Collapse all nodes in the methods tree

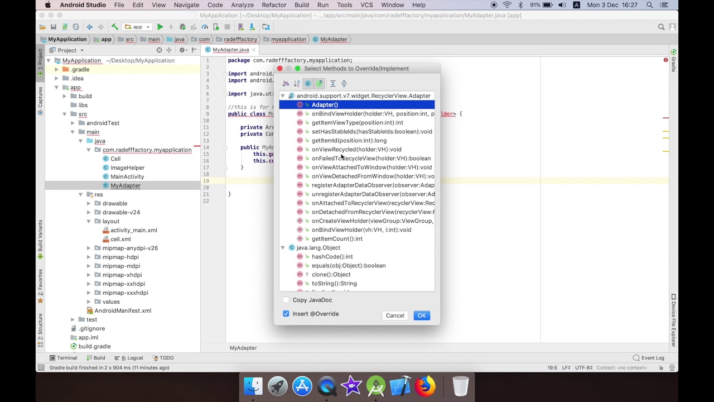click(344, 83)
